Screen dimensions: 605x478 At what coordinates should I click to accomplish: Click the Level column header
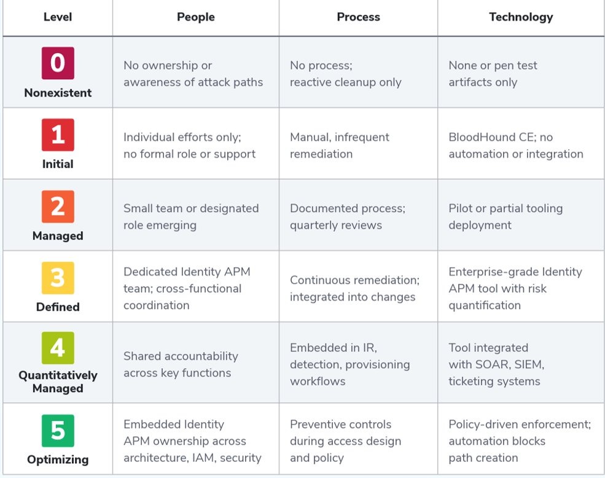(58, 17)
